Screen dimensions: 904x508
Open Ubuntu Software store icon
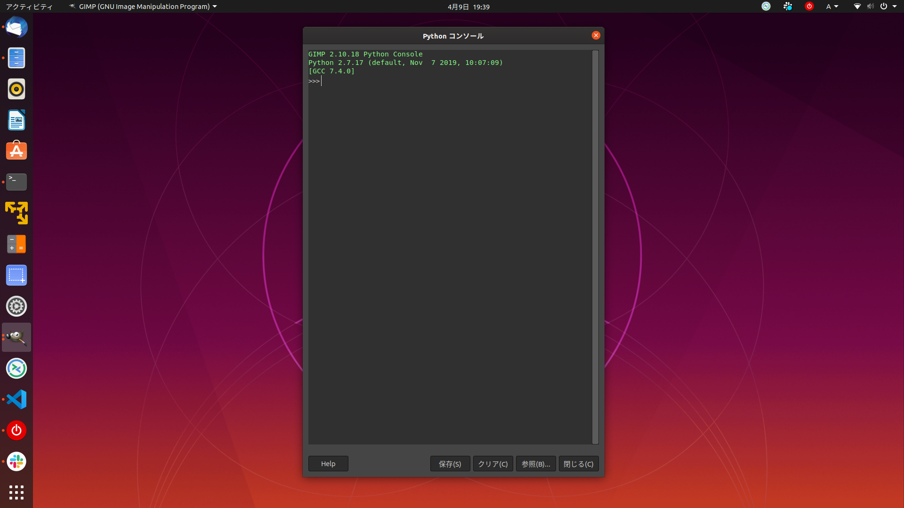coord(16,151)
